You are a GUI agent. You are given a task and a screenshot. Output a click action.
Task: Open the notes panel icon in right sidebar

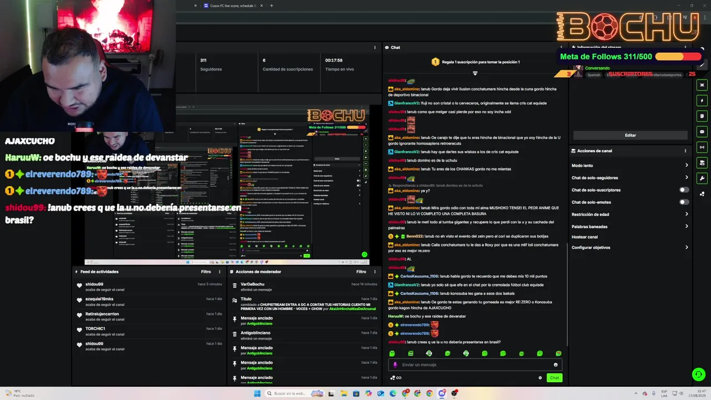pos(702,116)
